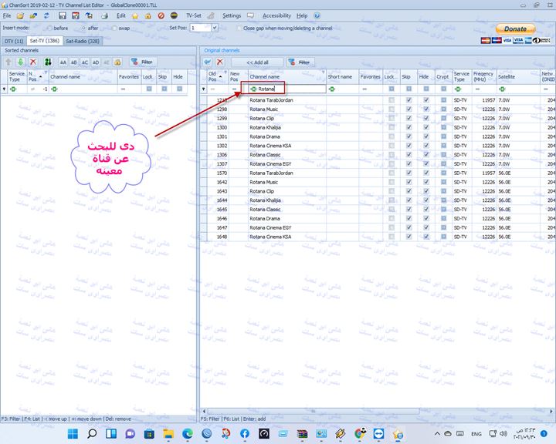
Task: Click the red prohibited skip toolbar icon
Action: 161,15
